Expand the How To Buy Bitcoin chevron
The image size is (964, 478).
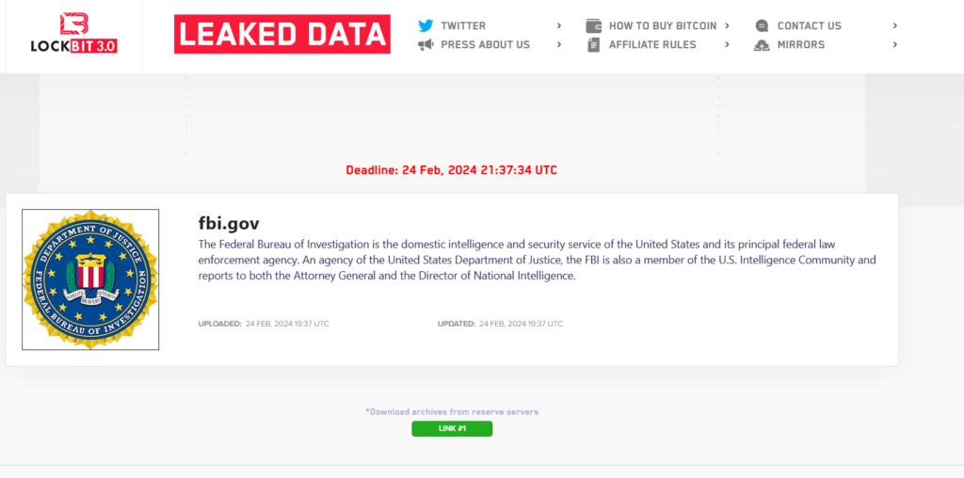pyautogui.click(x=728, y=25)
